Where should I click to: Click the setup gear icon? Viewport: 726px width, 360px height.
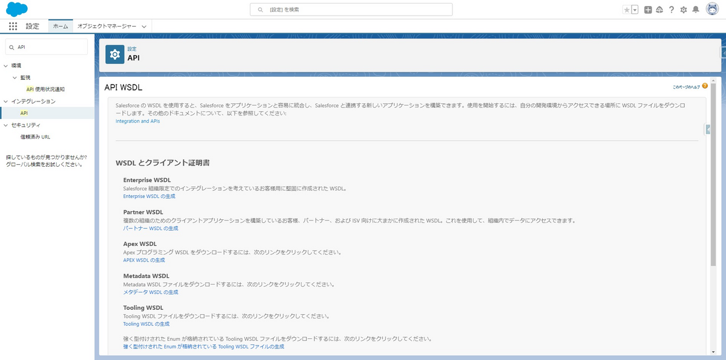coord(684,10)
